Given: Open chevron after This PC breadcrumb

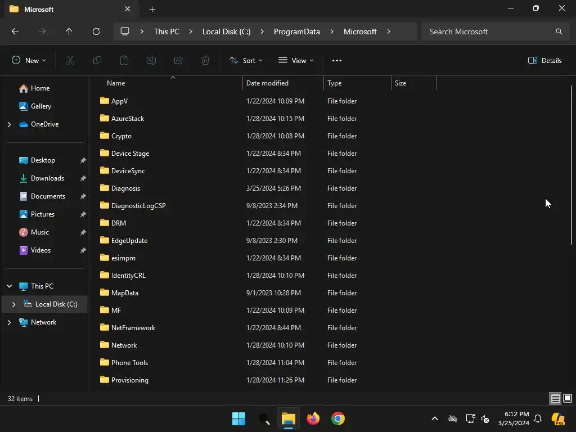Looking at the screenshot, I should [191, 31].
